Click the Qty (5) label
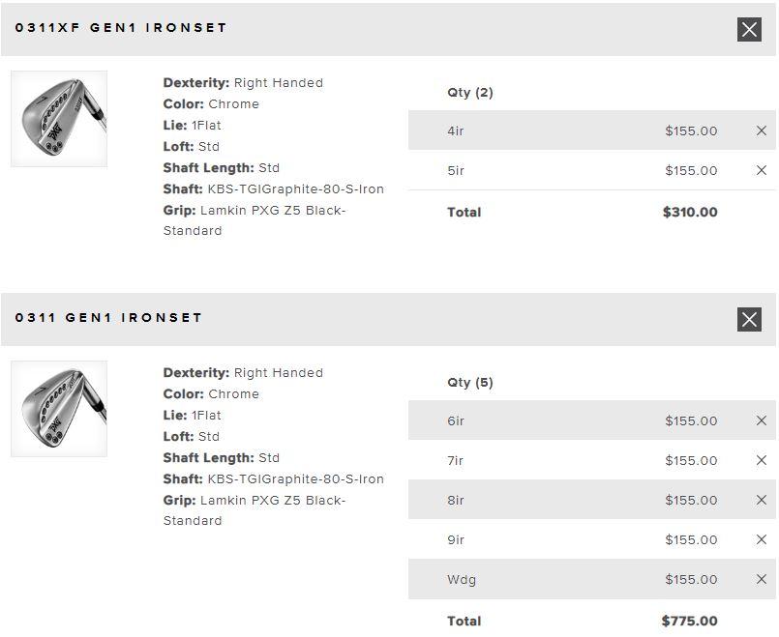Viewport: 779px width, 637px height. coord(470,383)
